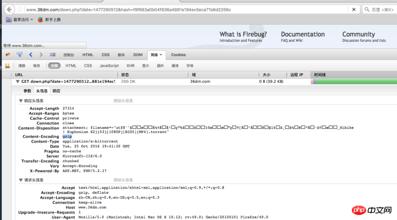This screenshot has height=220, width=397.
Task: Sort by the 时间线 column header
Action: click(x=354, y=75)
